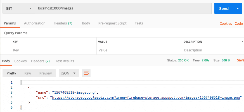Select the Pretty response view

(x=11, y=73)
